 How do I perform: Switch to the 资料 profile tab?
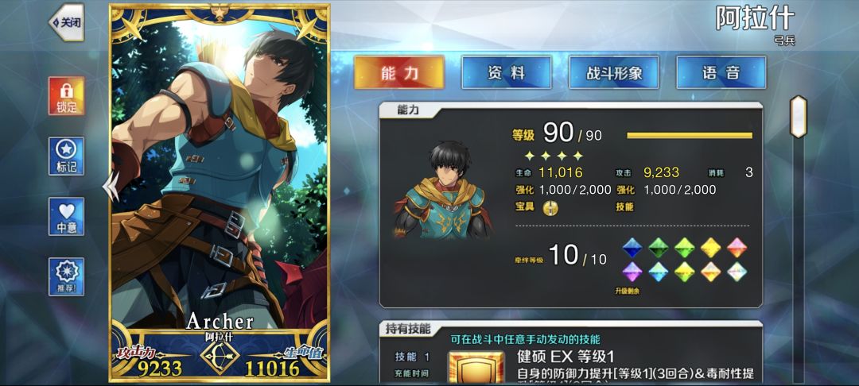coord(506,73)
